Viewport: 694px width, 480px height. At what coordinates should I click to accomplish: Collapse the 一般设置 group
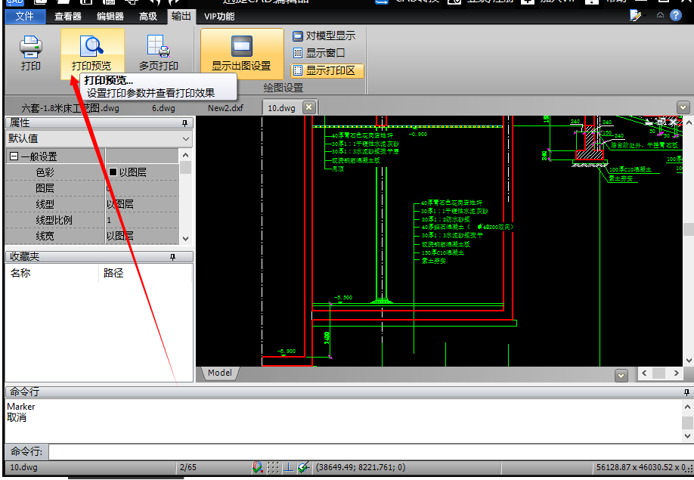[14, 156]
